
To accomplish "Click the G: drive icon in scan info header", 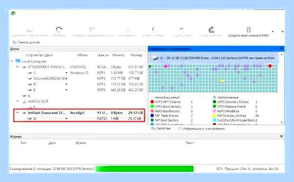I will click(x=154, y=58).
